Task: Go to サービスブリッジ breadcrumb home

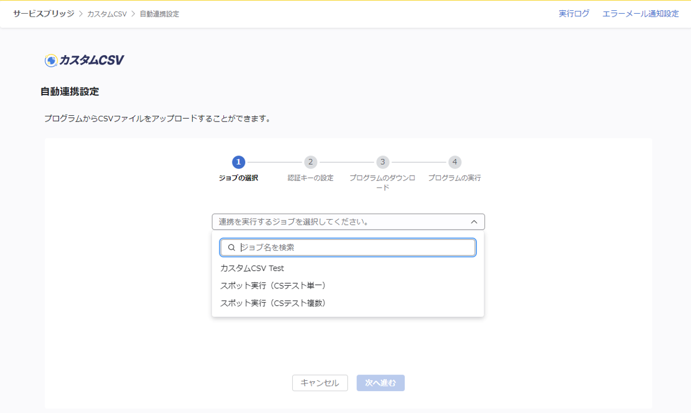Action: click(x=44, y=14)
